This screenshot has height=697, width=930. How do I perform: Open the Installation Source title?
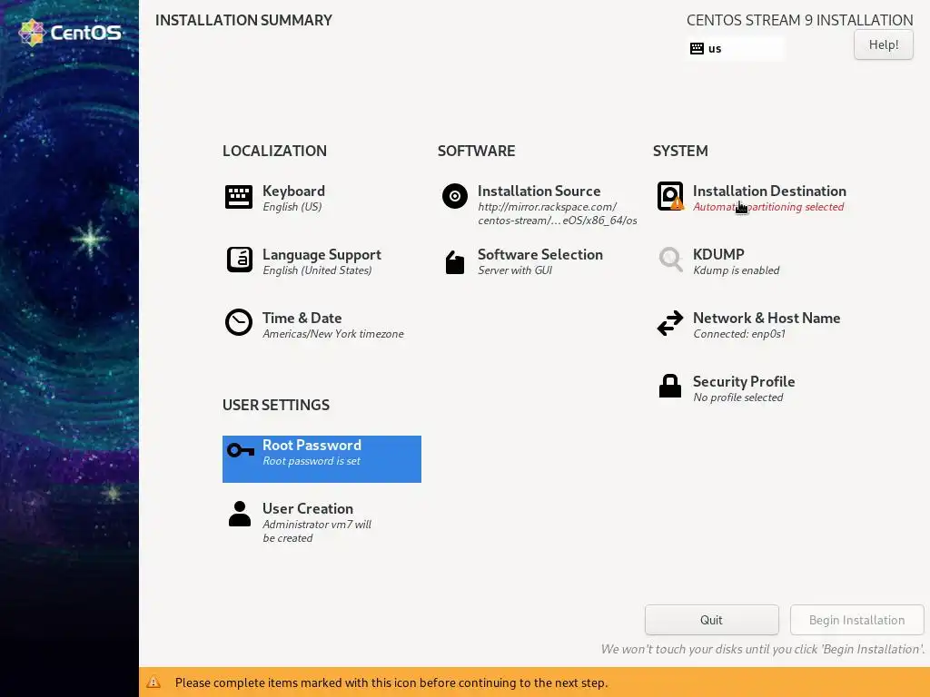(539, 191)
